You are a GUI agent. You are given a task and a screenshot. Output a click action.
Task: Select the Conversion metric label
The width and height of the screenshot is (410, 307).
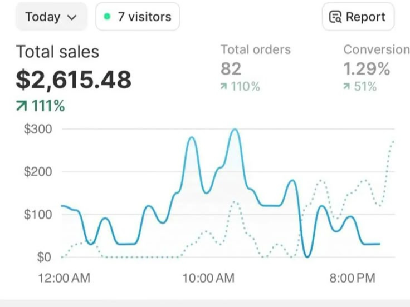click(376, 49)
